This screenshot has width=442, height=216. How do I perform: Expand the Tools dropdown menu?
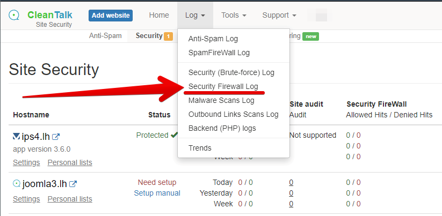pos(234,15)
